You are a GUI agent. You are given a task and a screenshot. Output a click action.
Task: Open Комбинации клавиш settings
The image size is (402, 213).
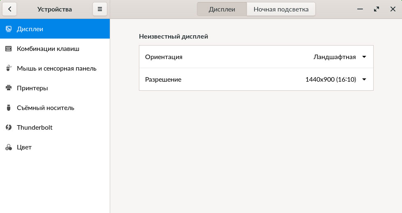48,48
